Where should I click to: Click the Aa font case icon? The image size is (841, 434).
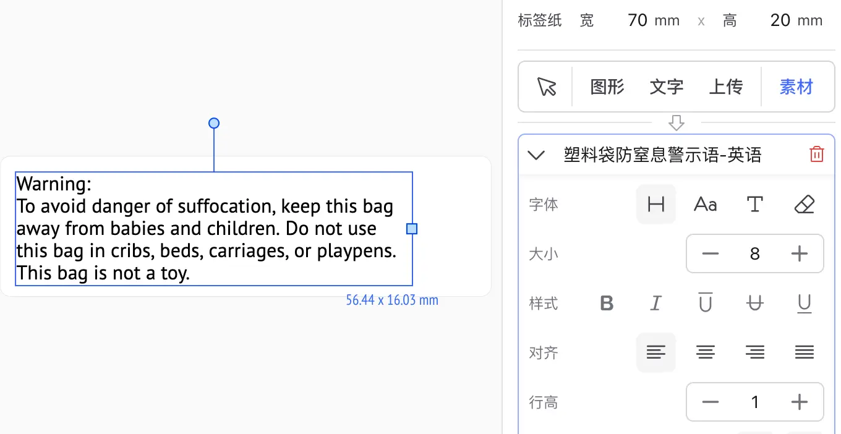tap(705, 205)
